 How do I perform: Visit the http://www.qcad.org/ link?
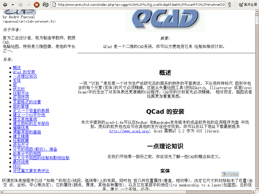pos(130,131)
